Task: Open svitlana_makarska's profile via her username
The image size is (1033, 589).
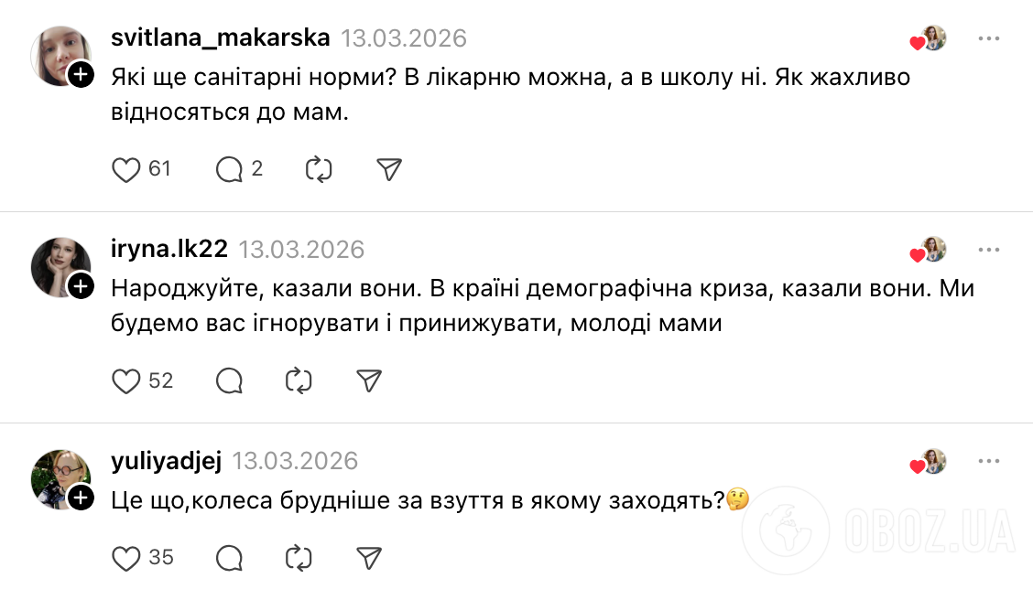Action: (220, 38)
